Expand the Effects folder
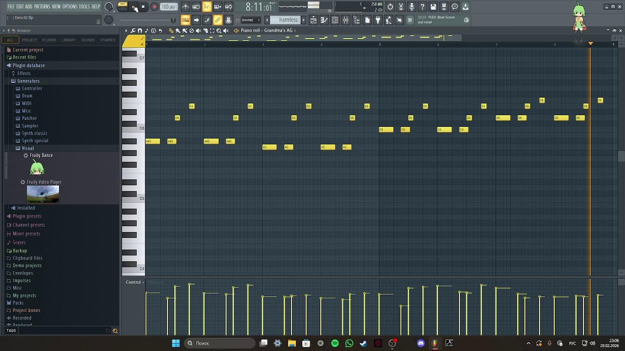The height and width of the screenshot is (351, 625). coord(24,73)
